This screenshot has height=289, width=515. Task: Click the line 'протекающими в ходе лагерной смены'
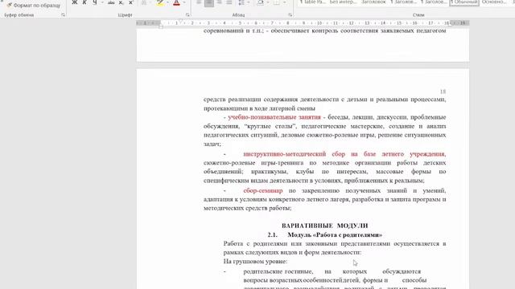pyautogui.click(x=259, y=108)
